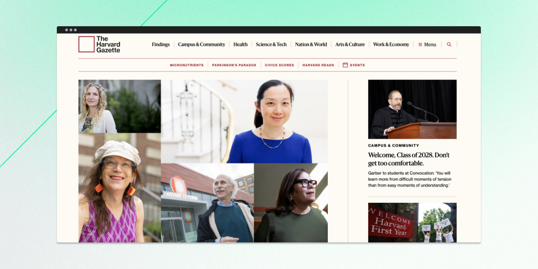Open the Findings section
Image resolution: width=538 pixels, height=269 pixels.
tap(161, 44)
